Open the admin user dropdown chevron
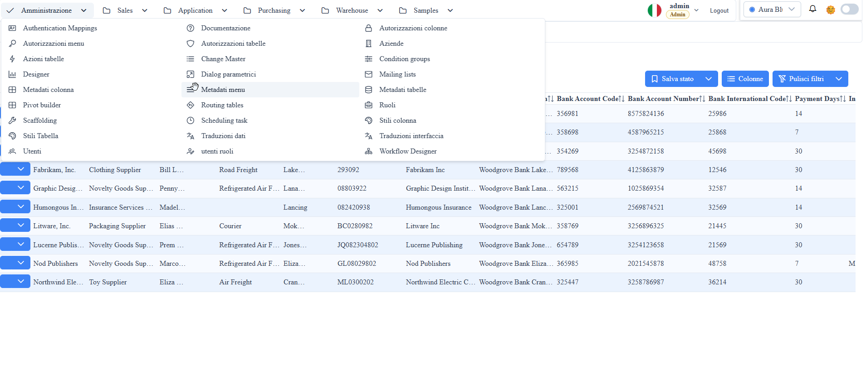Screen dimensions: 866x384 point(696,10)
